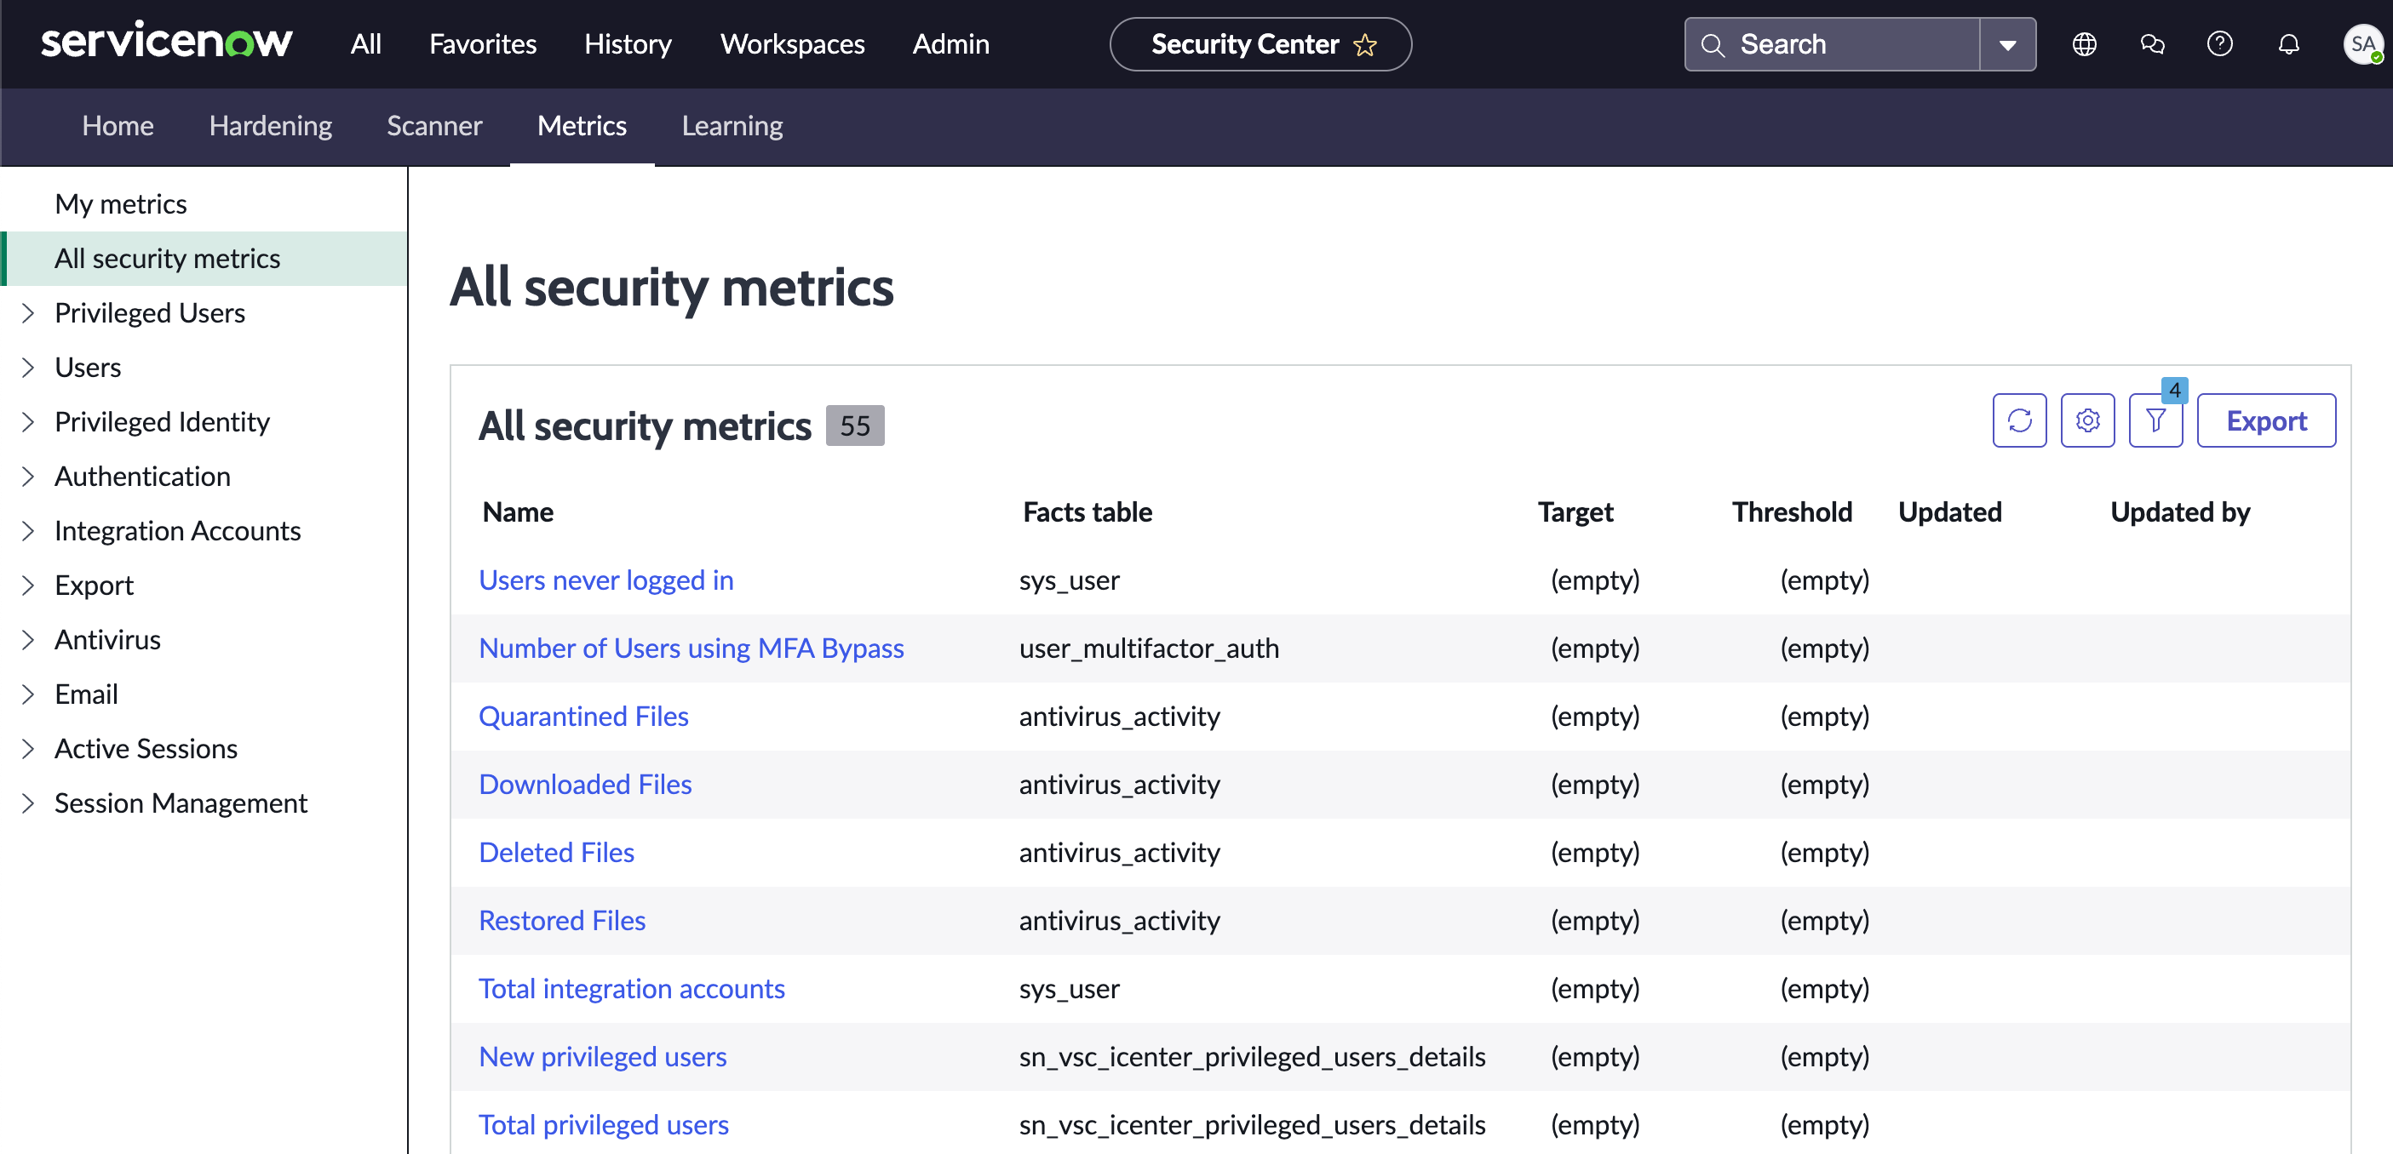The width and height of the screenshot is (2393, 1154).
Task: Click the search magnifier icon
Action: click(1712, 44)
